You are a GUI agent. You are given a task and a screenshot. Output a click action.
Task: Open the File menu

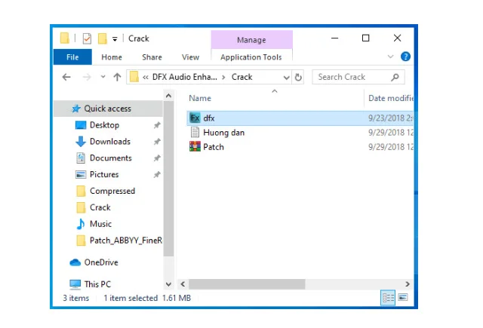[x=72, y=57]
